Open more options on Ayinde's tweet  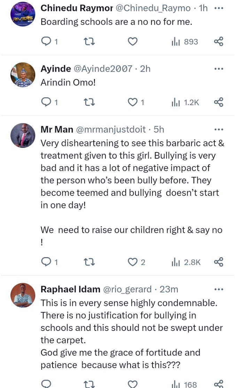[218, 69]
